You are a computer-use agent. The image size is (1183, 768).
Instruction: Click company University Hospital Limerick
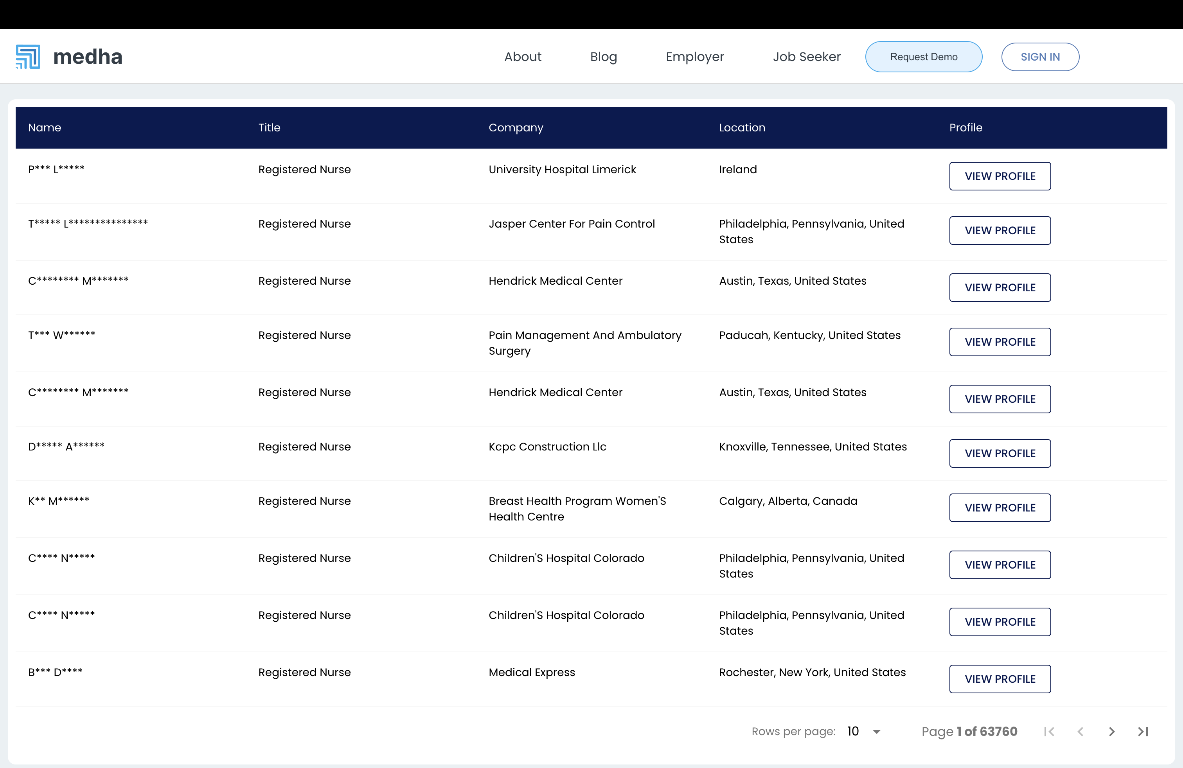coord(562,169)
